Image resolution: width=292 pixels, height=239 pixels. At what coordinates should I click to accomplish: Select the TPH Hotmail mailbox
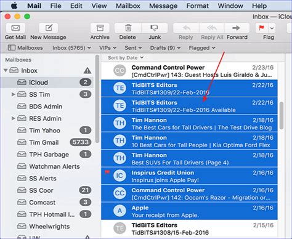click(47, 214)
